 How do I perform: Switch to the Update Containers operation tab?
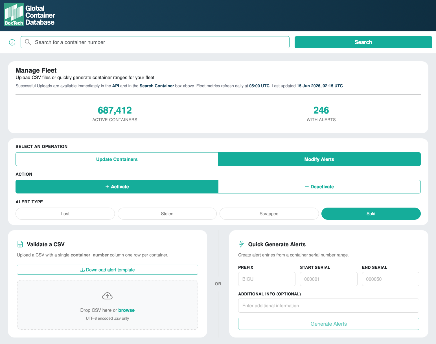(117, 159)
